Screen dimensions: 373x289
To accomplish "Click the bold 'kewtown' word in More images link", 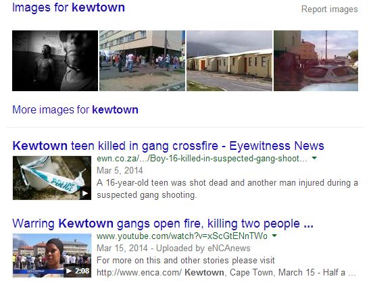I will [115, 110].
